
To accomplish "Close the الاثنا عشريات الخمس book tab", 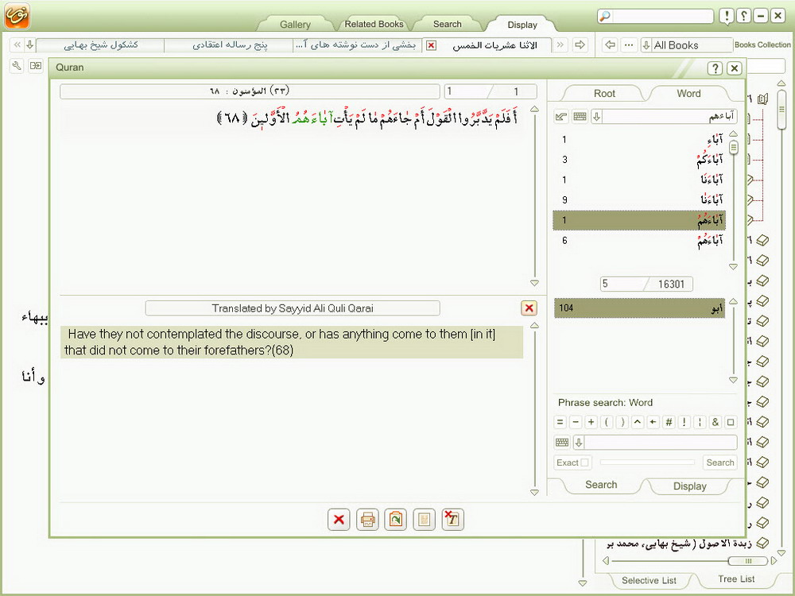I will [x=431, y=45].
